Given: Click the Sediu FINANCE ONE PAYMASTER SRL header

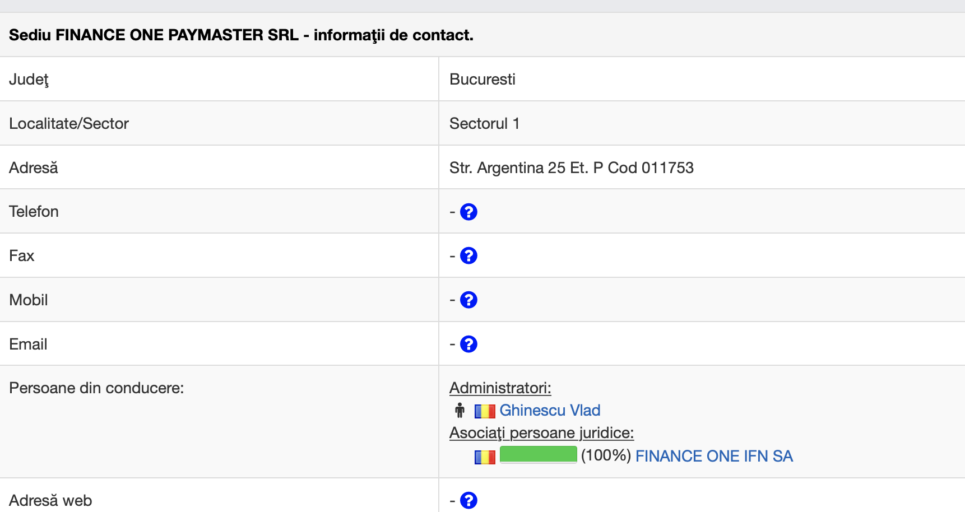Looking at the screenshot, I should coord(241,35).
